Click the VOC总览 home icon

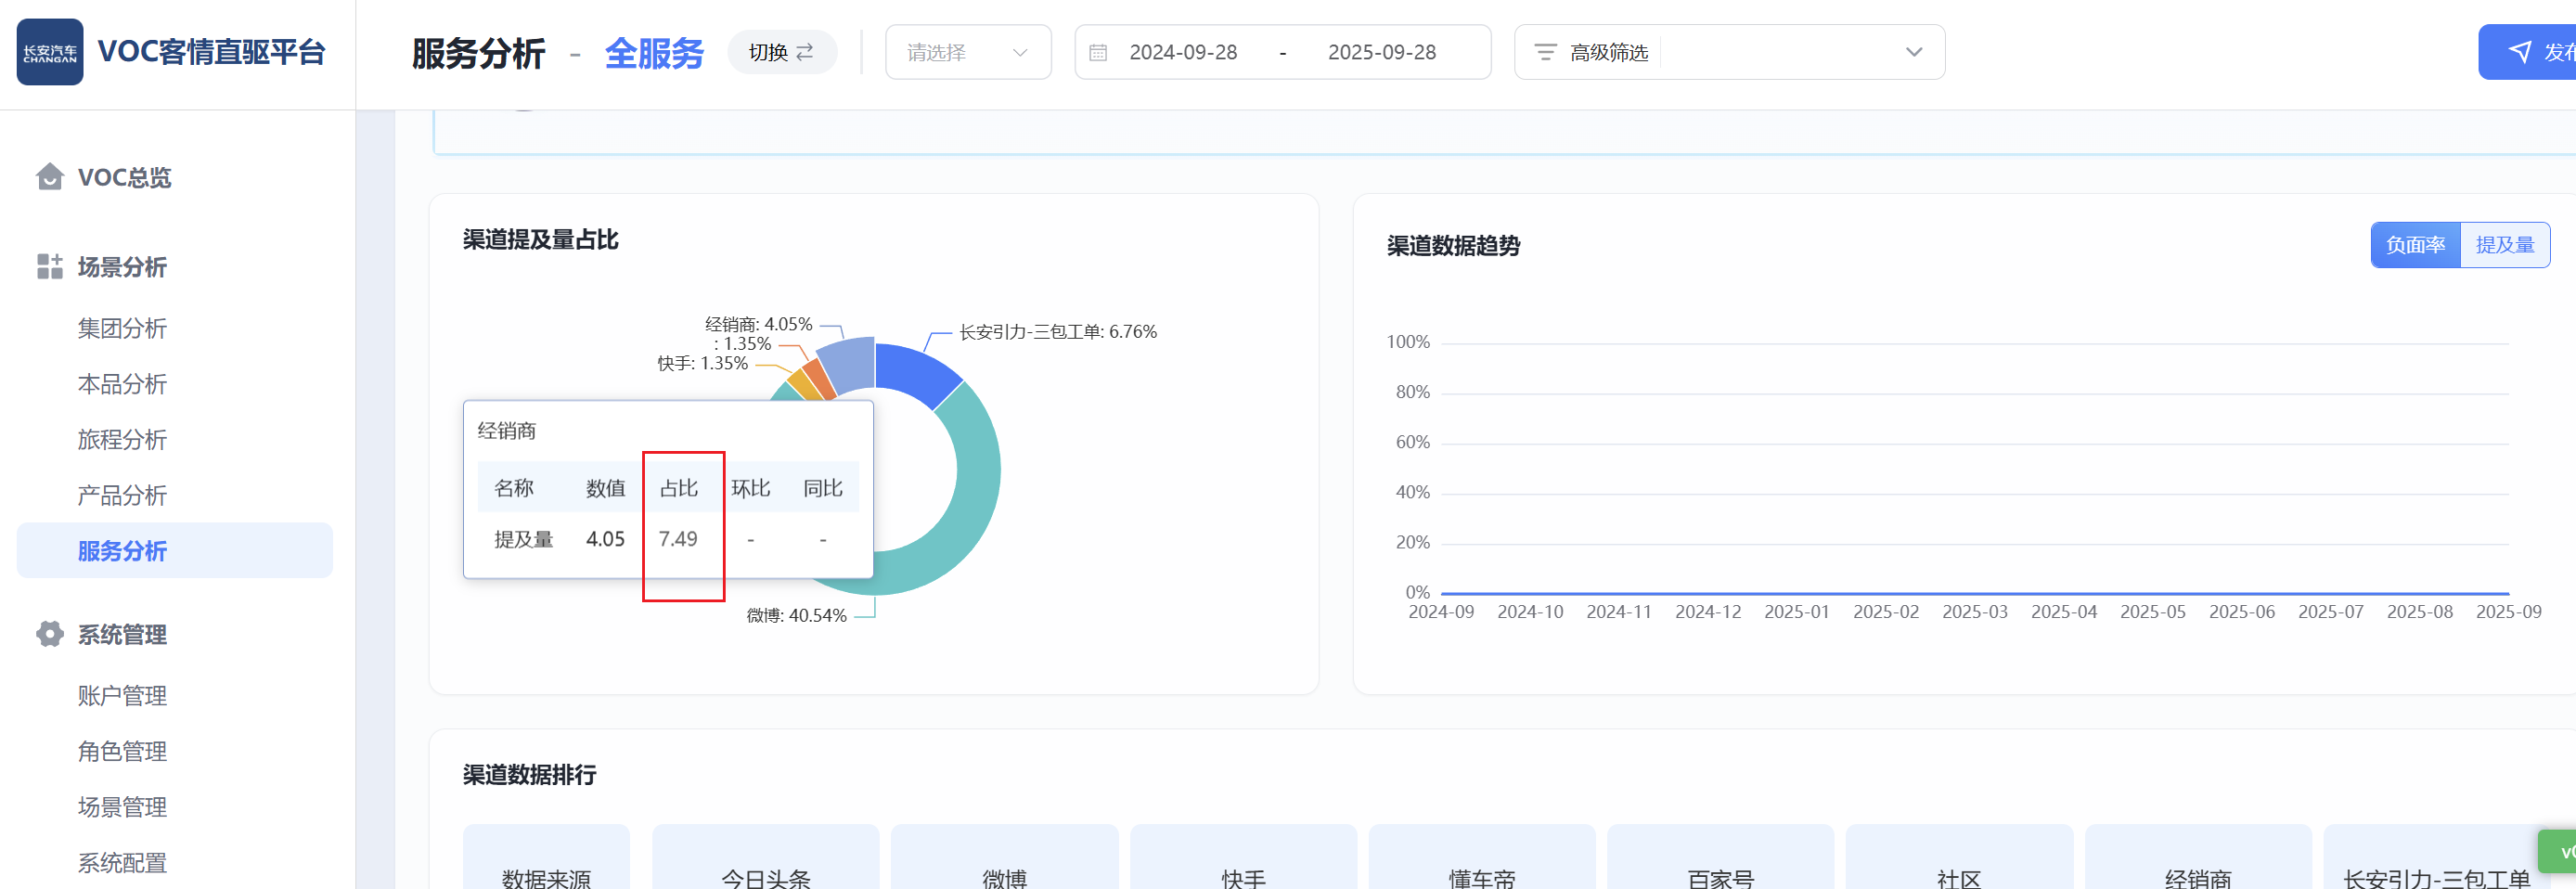[50, 177]
